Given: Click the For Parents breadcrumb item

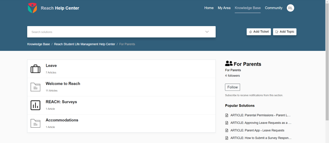Looking at the screenshot, I should coord(127,44).
